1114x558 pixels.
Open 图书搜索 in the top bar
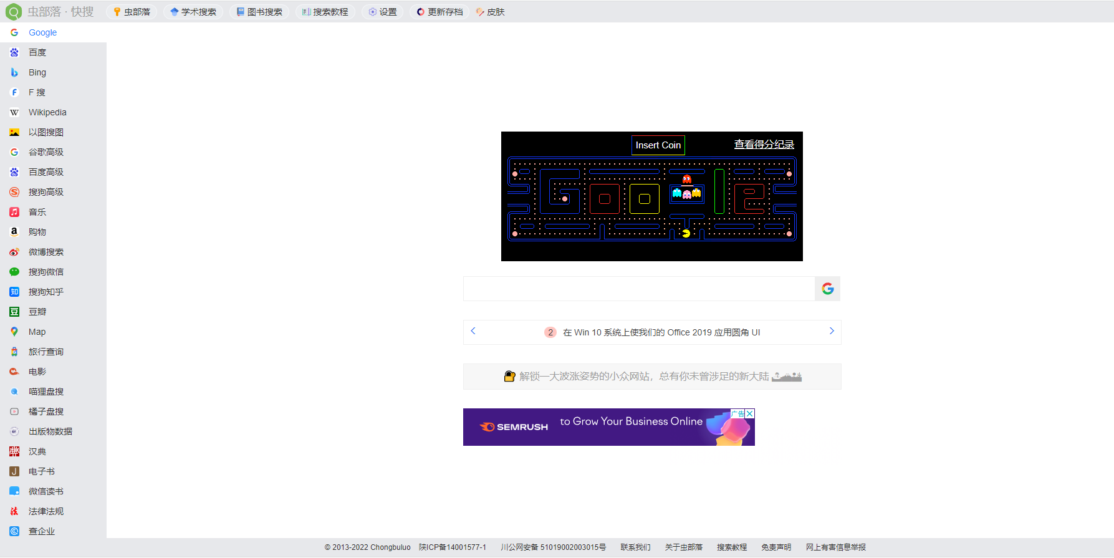click(x=259, y=12)
